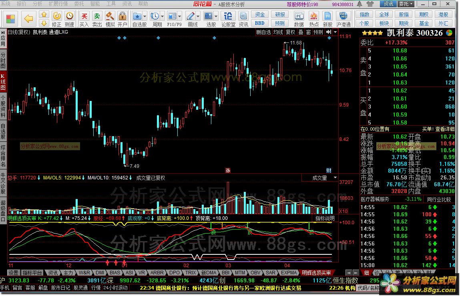Click the 测速 clock icon
Screen dimensions: 460x296
click(70, 16)
